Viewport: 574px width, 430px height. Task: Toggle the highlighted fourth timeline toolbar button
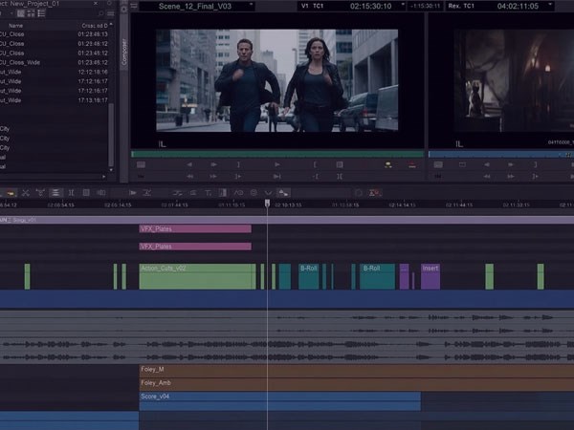pyautogui.click(x=55, y=193)
